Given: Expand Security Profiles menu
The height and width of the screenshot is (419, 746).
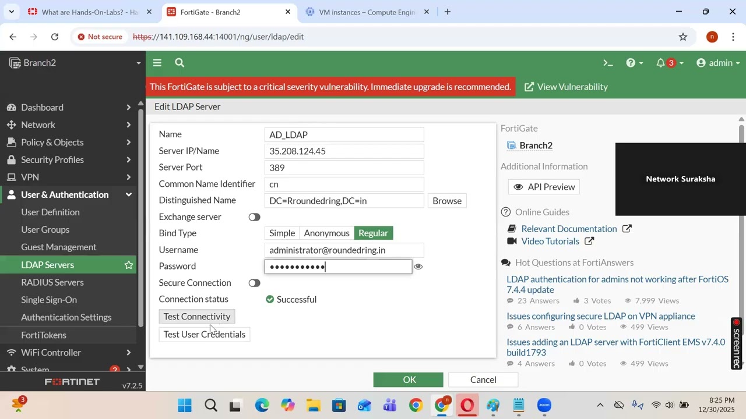Looking at the screenshot, I should 68,159.
